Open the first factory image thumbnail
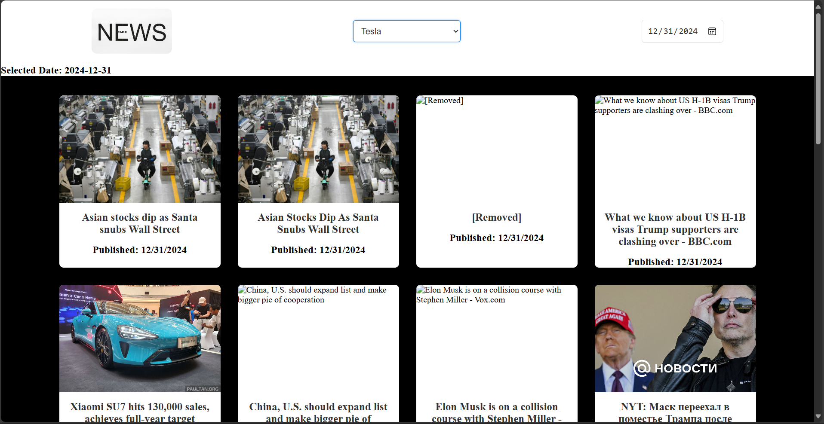824x424 pixels. [140, 149]
